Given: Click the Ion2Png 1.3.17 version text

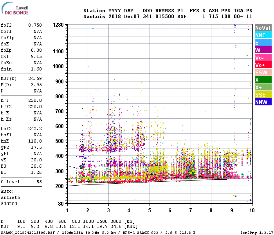Looking at the screenshot, I should click(256, 233).
